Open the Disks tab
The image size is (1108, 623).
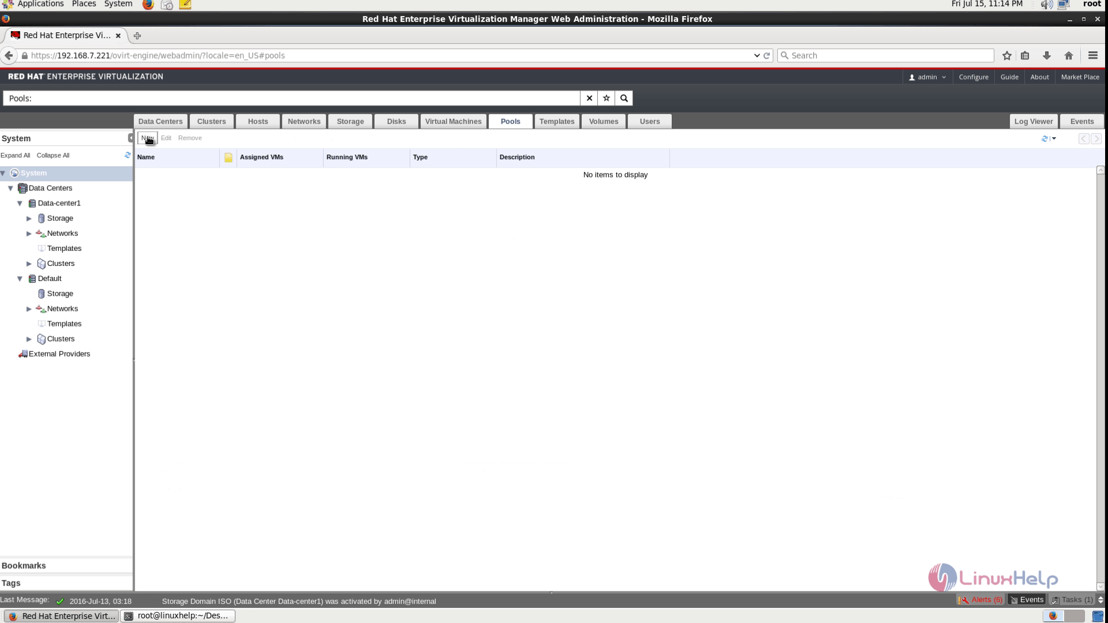[x=396, y=121]
